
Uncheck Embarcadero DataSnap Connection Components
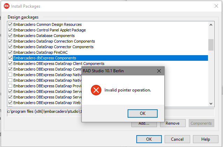10,41
